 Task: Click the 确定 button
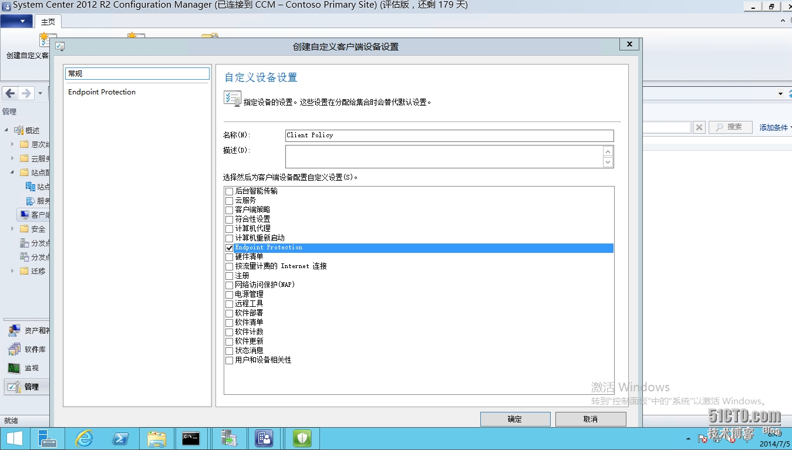coord(515,419)
